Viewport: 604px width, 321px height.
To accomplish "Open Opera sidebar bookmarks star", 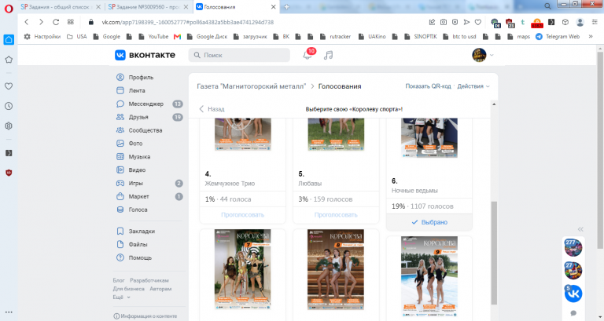I will 9,60.
